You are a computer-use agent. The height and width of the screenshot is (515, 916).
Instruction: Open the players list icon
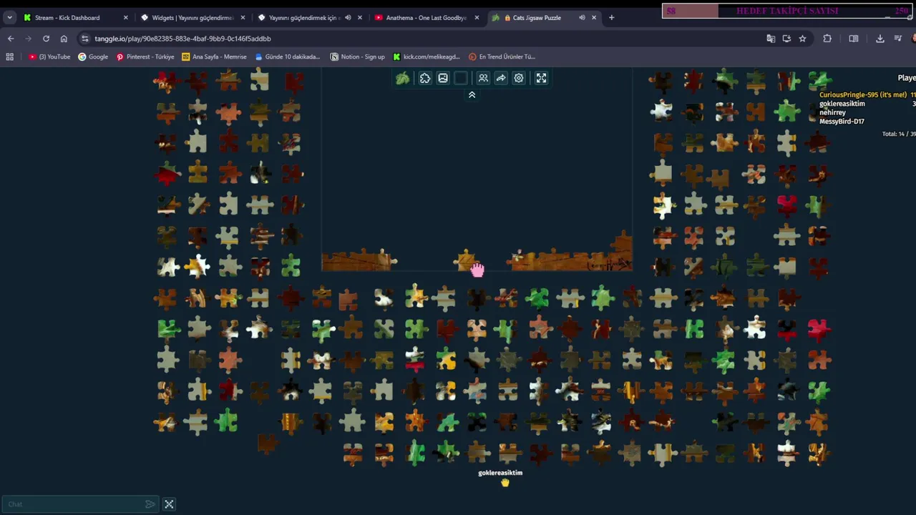[x=483, y=78]
